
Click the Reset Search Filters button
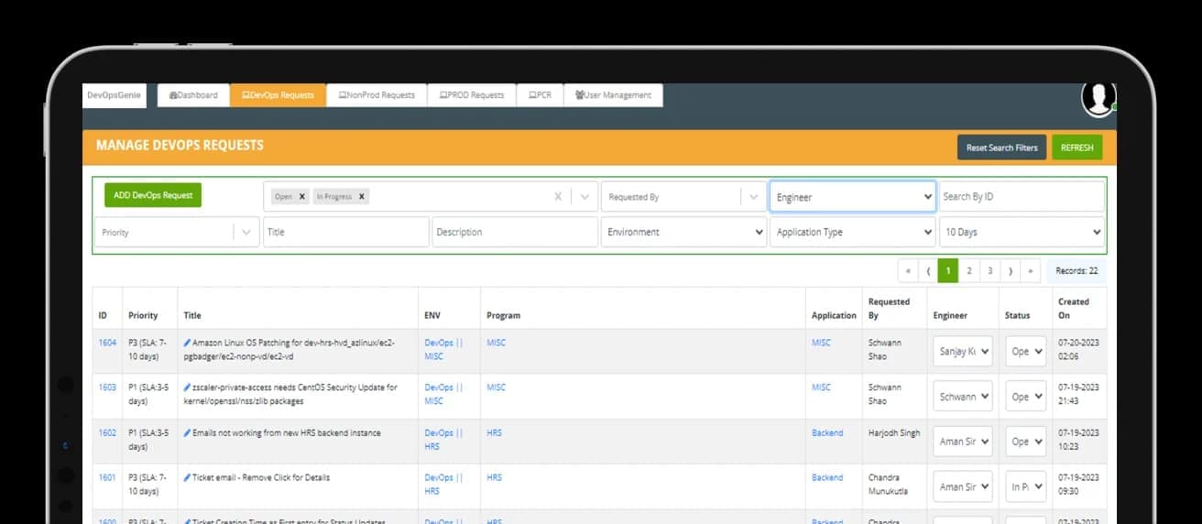pos(1001,147)
